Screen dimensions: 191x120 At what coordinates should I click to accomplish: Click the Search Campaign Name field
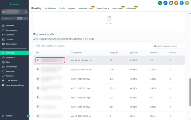coord(167,46)
